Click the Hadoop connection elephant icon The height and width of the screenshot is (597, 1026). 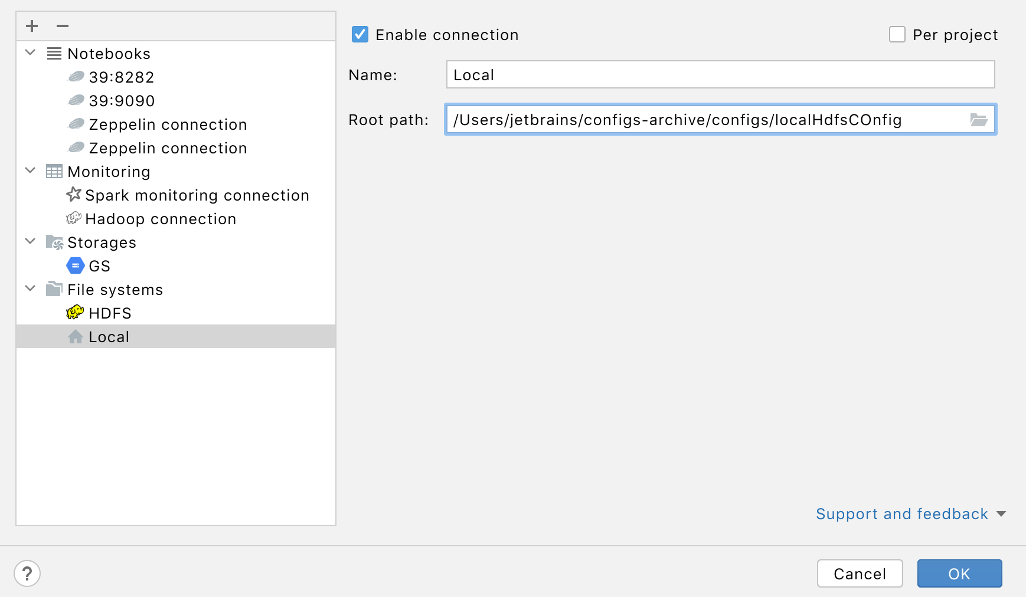coord(74,219)
